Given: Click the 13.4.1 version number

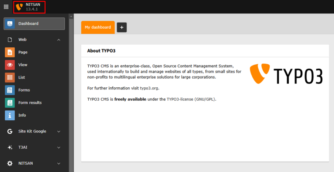Looking at the screenshot, I should click(32, 9).
